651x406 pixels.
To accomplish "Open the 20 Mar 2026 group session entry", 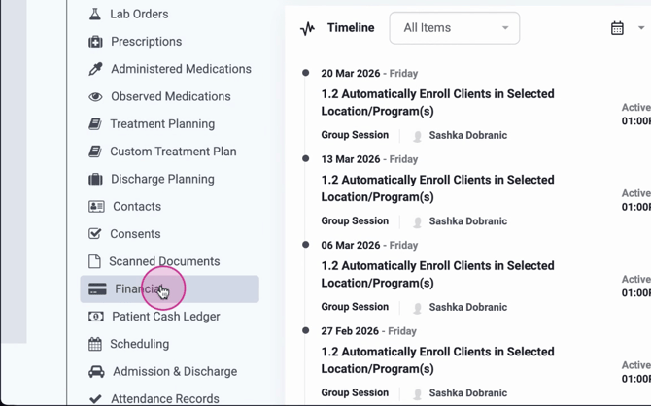I will click(x=437, y=102).
